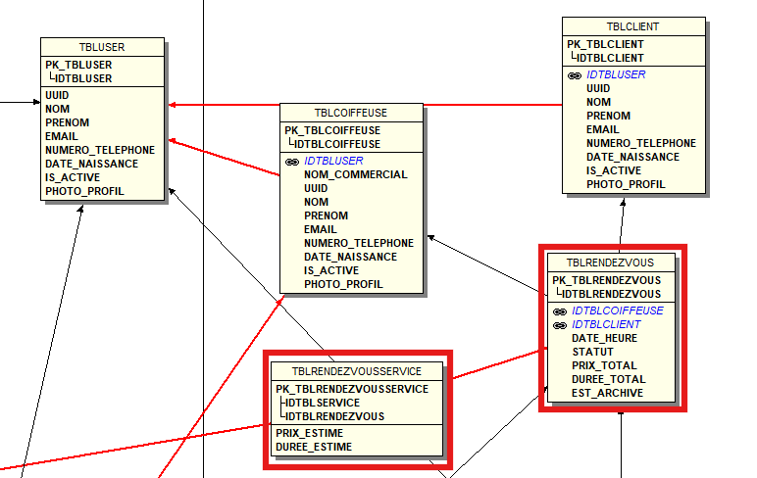Select the TBLCLIENT table header
The width and height of the screenshot is (757, 478).
tap(632, 26)
